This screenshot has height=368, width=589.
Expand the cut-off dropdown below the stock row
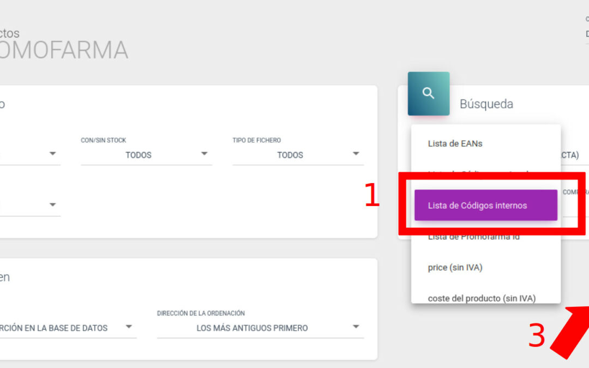pyautogui.click(x=30, y=206)
